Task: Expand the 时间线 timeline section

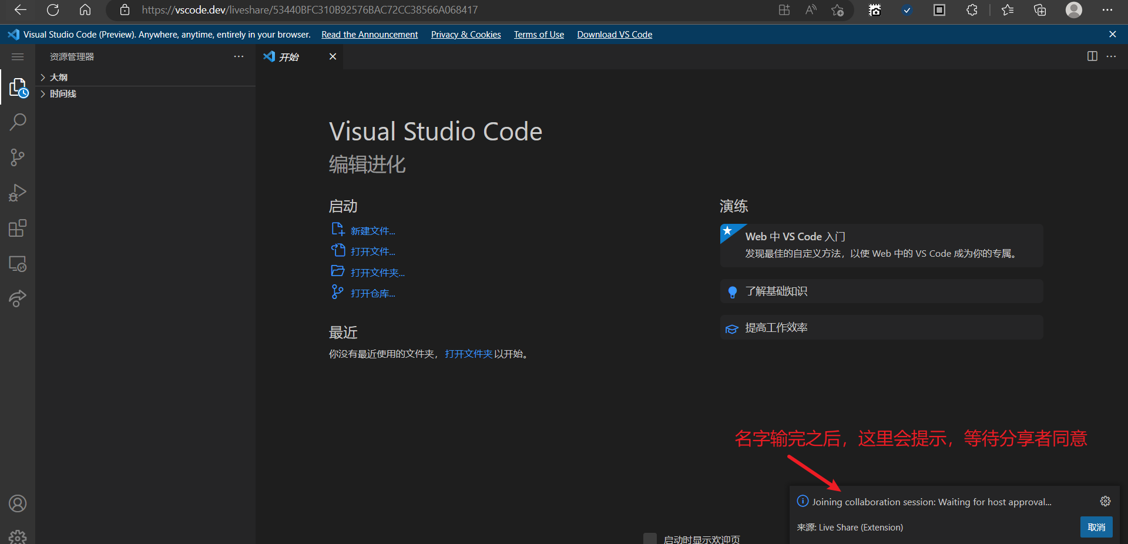Action: 63,94
